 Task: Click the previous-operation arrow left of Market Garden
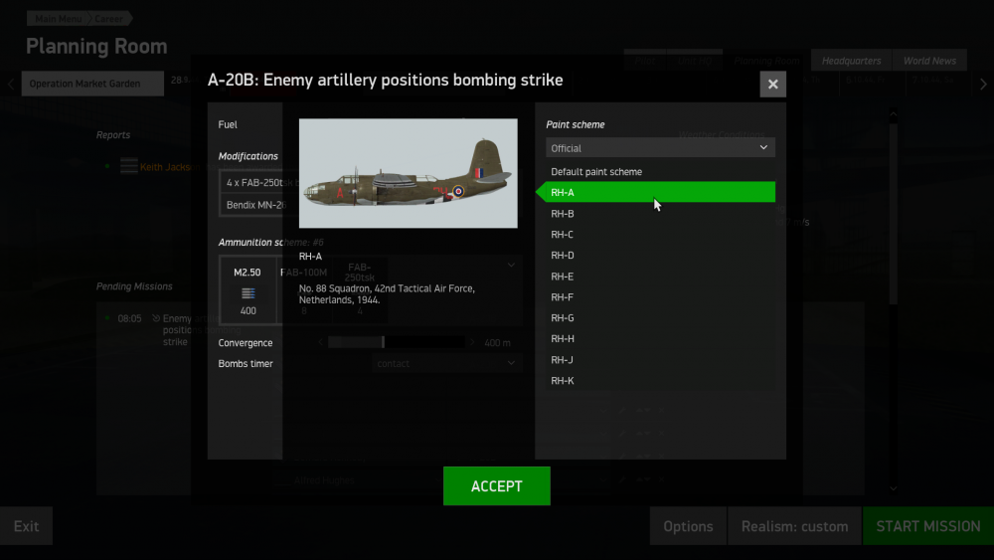pos(11,84)
